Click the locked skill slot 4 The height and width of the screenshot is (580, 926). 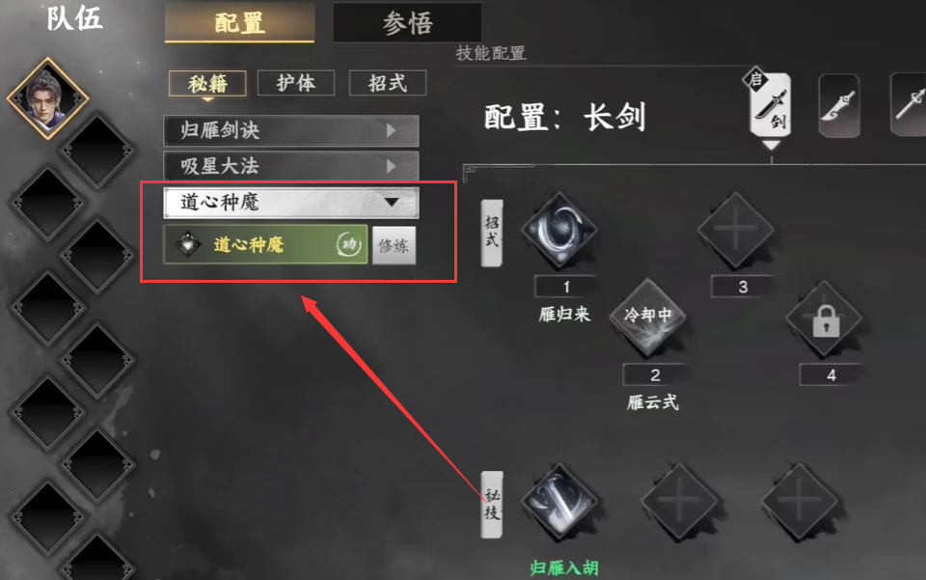click(x=825, y=318)
